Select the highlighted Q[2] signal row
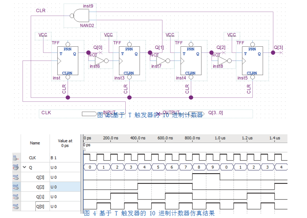This screenshot has width=307, height=218. [x=46, y=187]
